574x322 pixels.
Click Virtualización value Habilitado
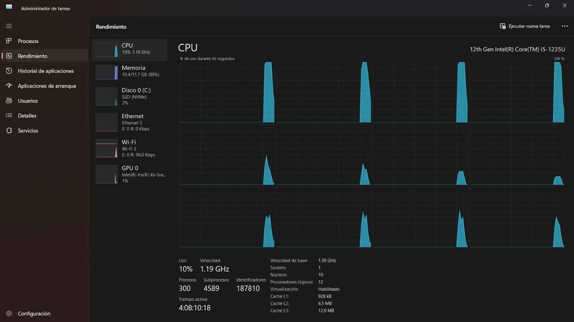(x=329, y=289)
